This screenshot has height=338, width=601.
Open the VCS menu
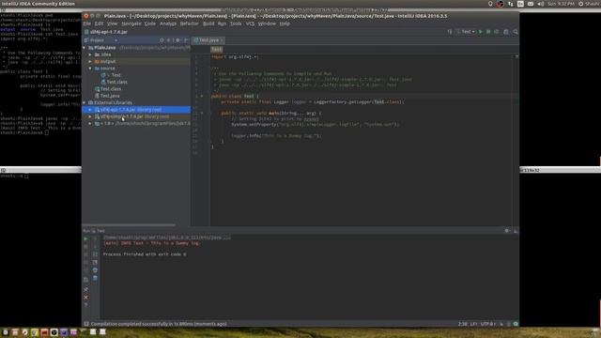coord(250,23)
